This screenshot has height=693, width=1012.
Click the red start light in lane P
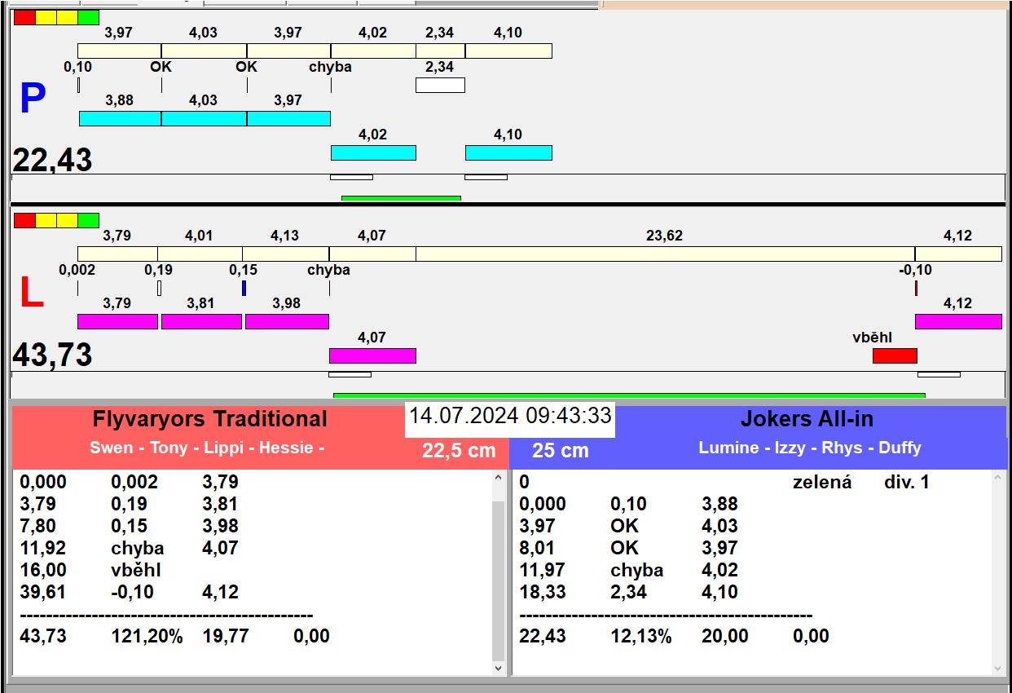24,17
